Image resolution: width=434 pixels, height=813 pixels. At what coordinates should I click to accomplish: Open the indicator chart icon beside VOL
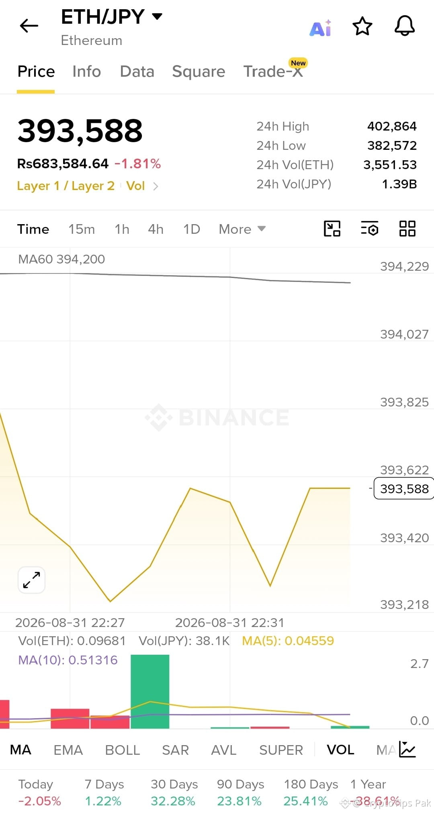[407, 749]
